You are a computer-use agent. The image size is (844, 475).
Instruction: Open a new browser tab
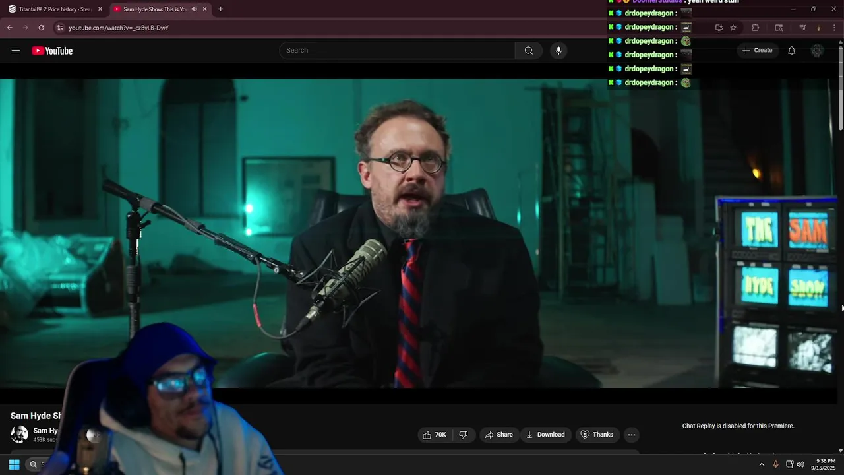point(220,9)
